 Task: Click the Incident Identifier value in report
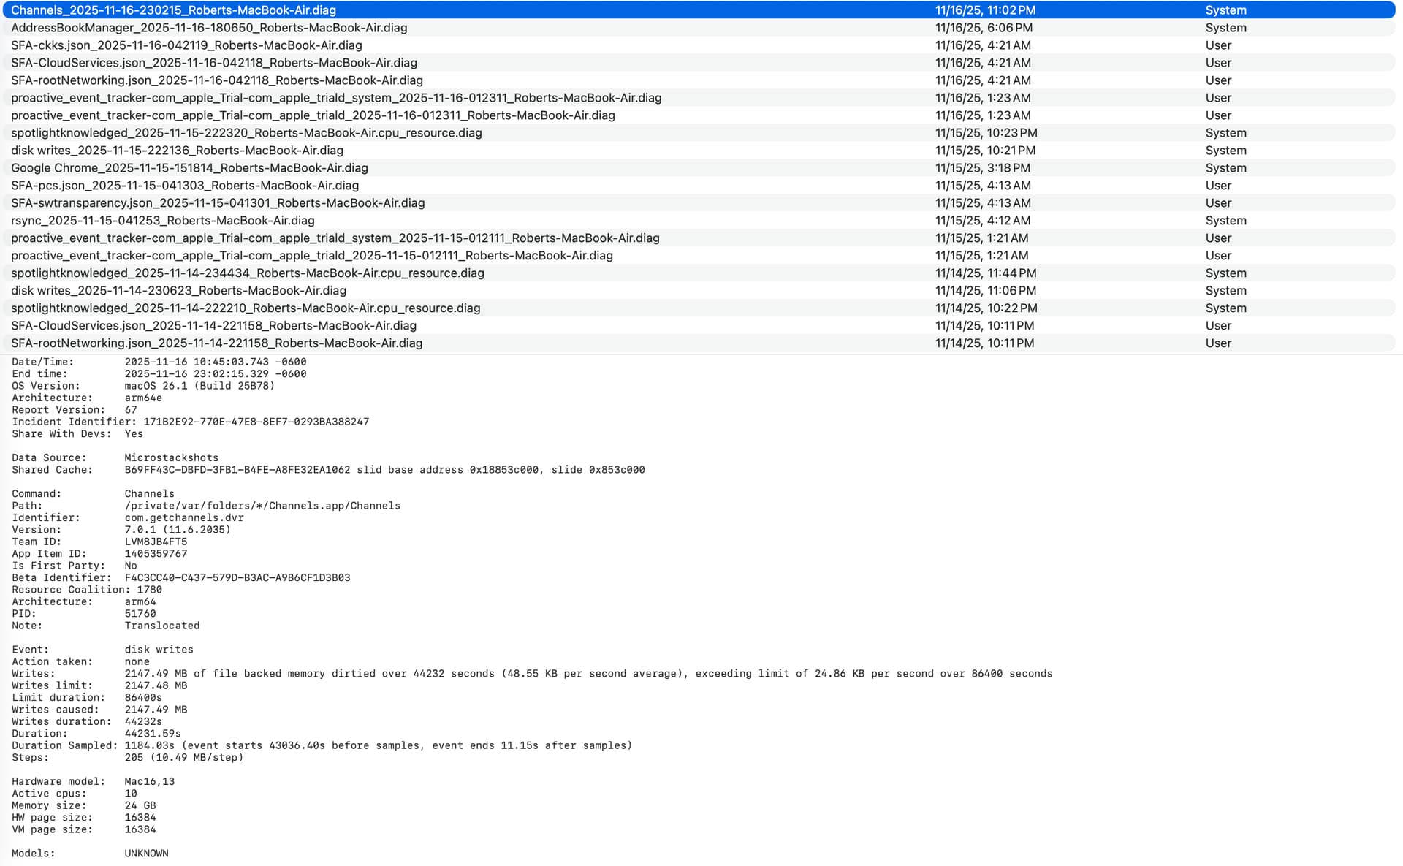pyautogui.click(x=256, y=422)
